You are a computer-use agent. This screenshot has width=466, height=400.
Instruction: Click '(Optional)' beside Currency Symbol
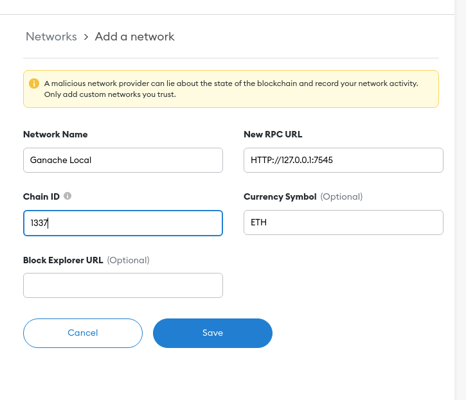click(341, 196)
